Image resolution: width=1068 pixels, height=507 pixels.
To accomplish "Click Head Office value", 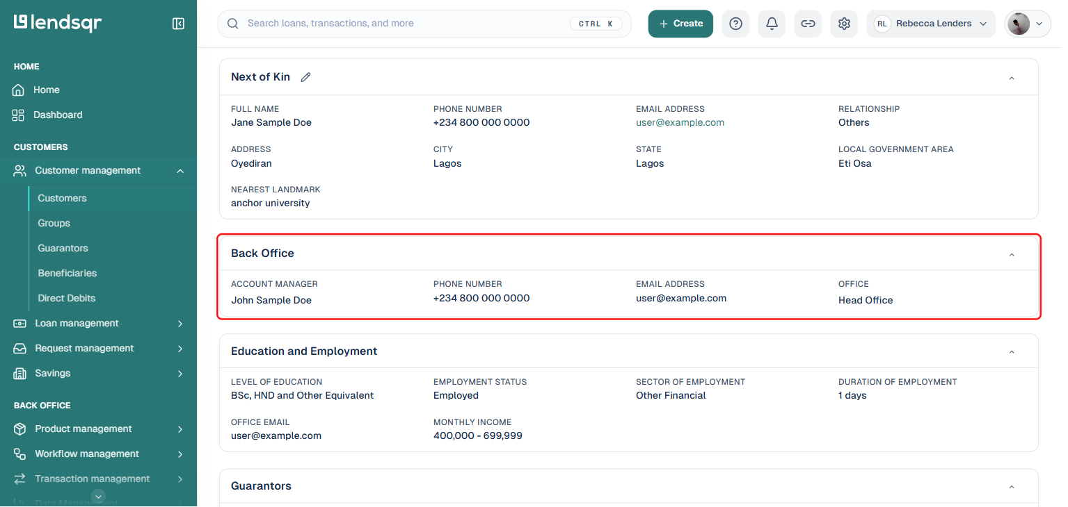I will 866,301.
